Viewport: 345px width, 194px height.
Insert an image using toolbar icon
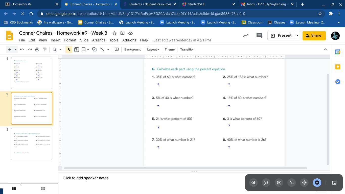84,50
